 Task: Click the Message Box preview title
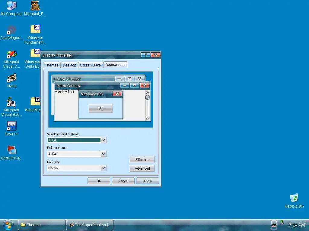[92, 94]
